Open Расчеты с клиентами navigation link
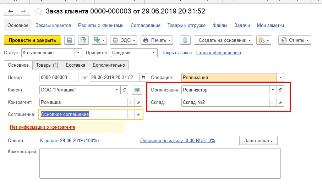The height and width of the screenshot is (190, 322). click(100, 26)
